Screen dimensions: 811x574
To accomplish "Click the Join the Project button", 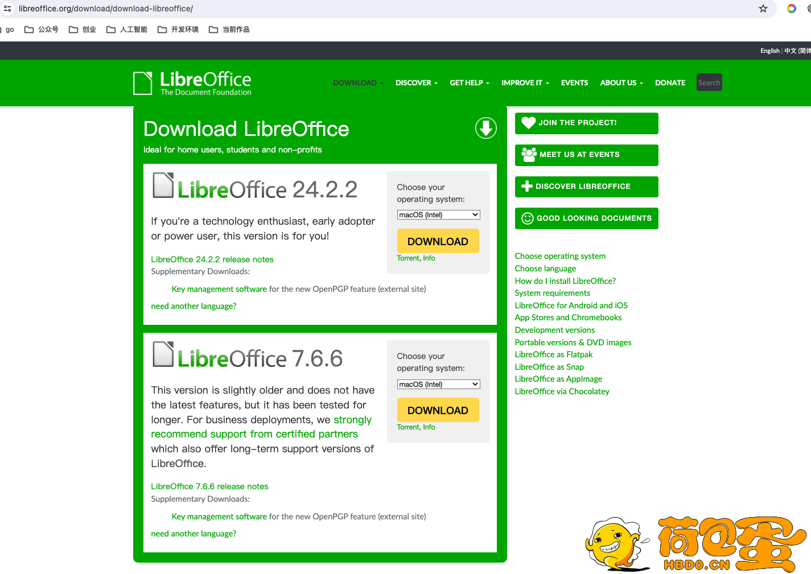I will click(x=586, y=123).
